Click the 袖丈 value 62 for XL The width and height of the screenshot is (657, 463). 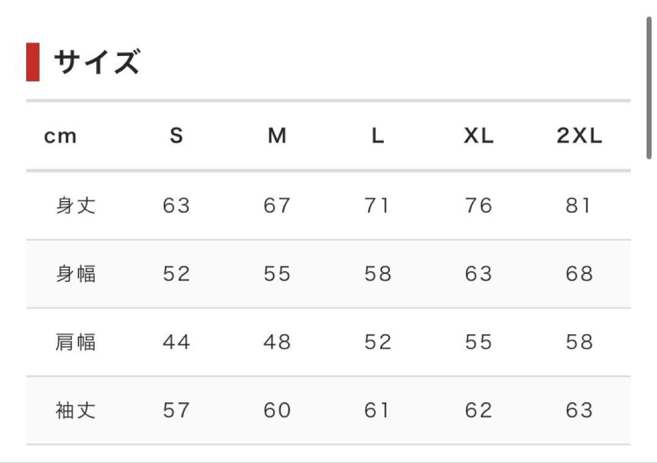coord(479,410)
